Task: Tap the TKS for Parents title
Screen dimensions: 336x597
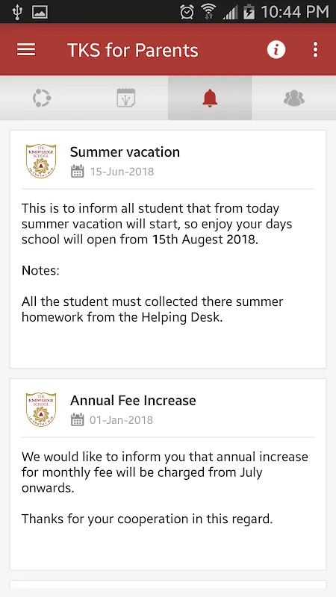Action: point(133,50)
